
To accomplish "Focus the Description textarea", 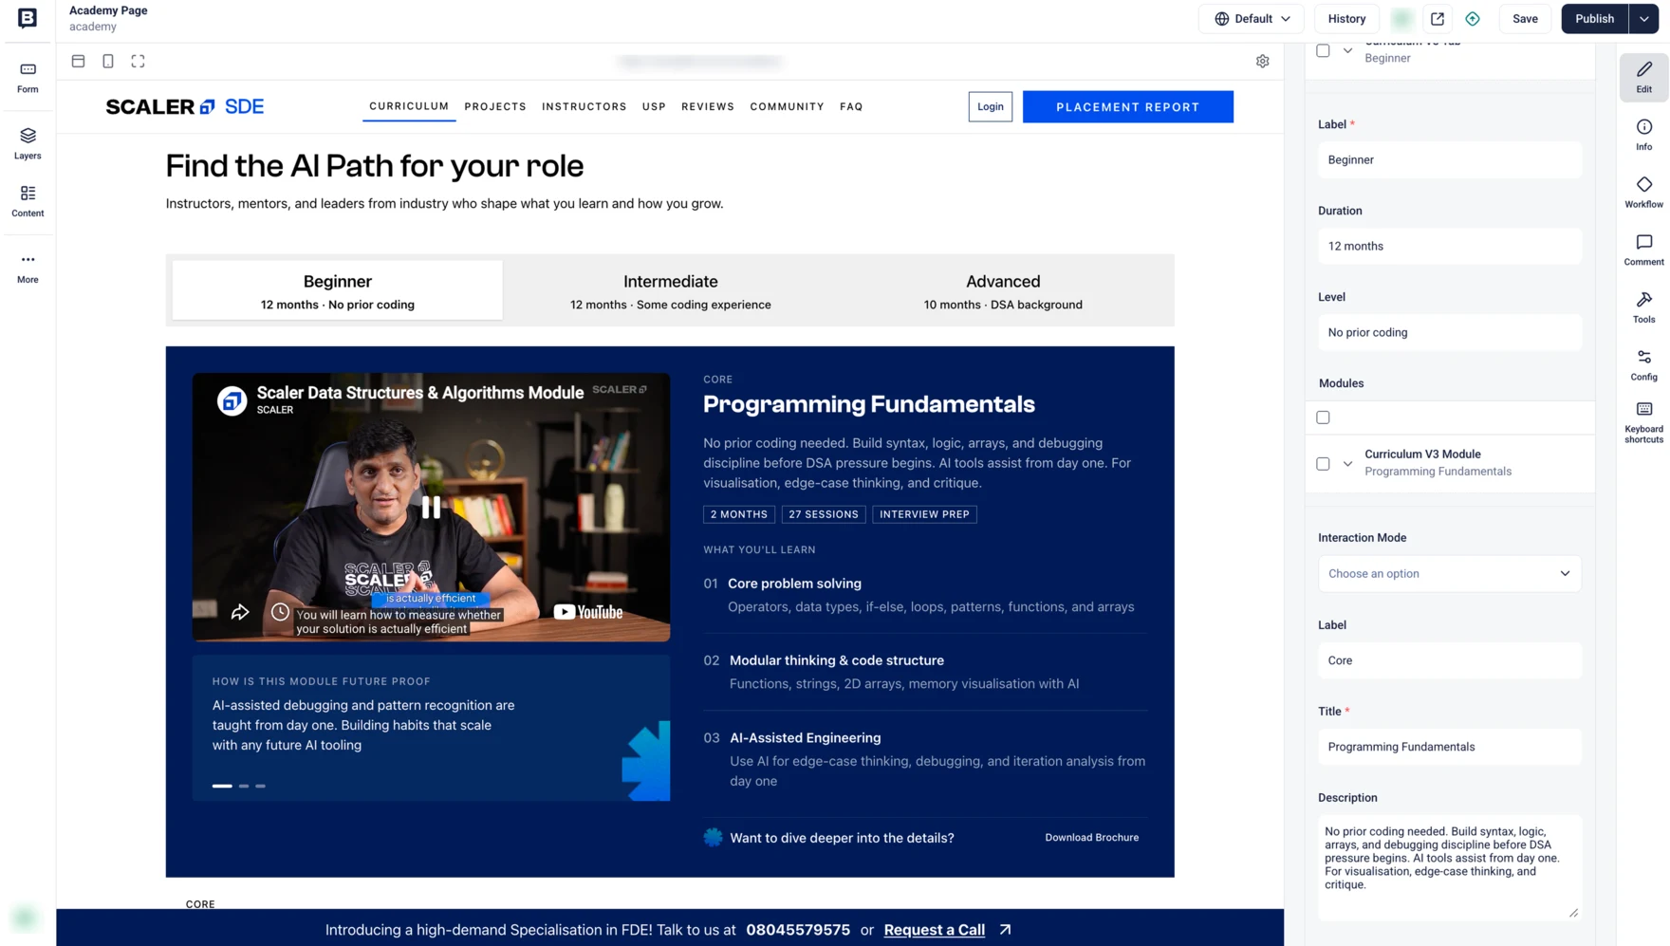I will [x=1449, y=867].
